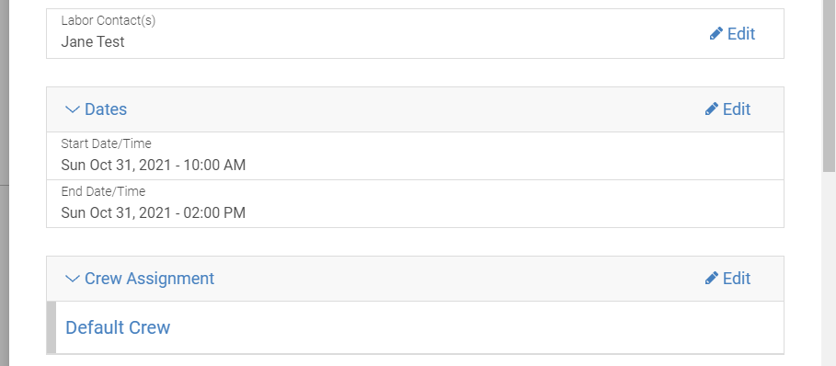Click the Dates section heading text
This screenshot has width=836, height=366.
[106, 109]
